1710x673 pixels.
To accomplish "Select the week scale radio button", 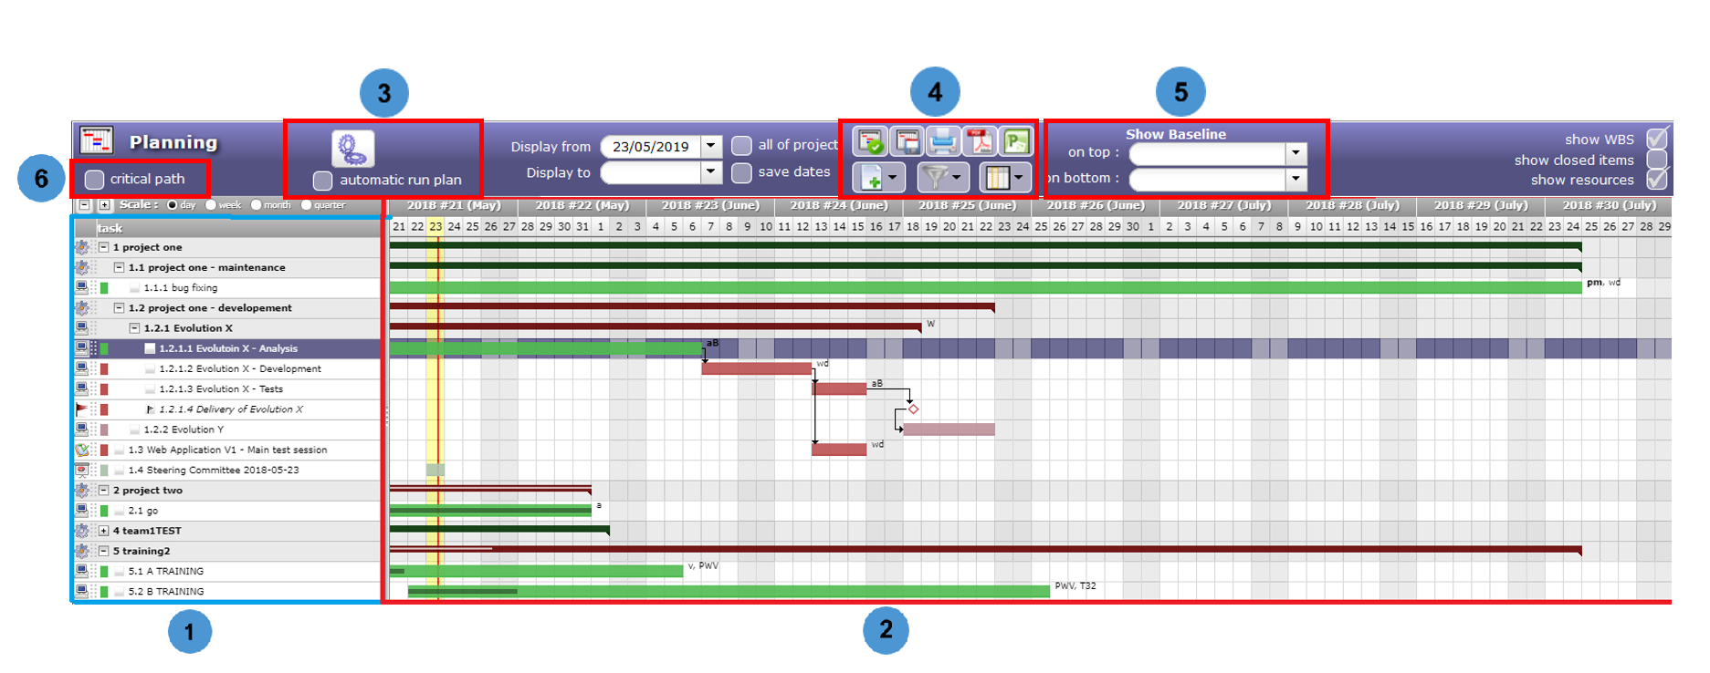I will pos(211,205).
